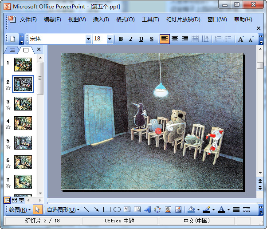267x229 pixels.
Task: Open the 窗口(W) menu
Action: 217,20
